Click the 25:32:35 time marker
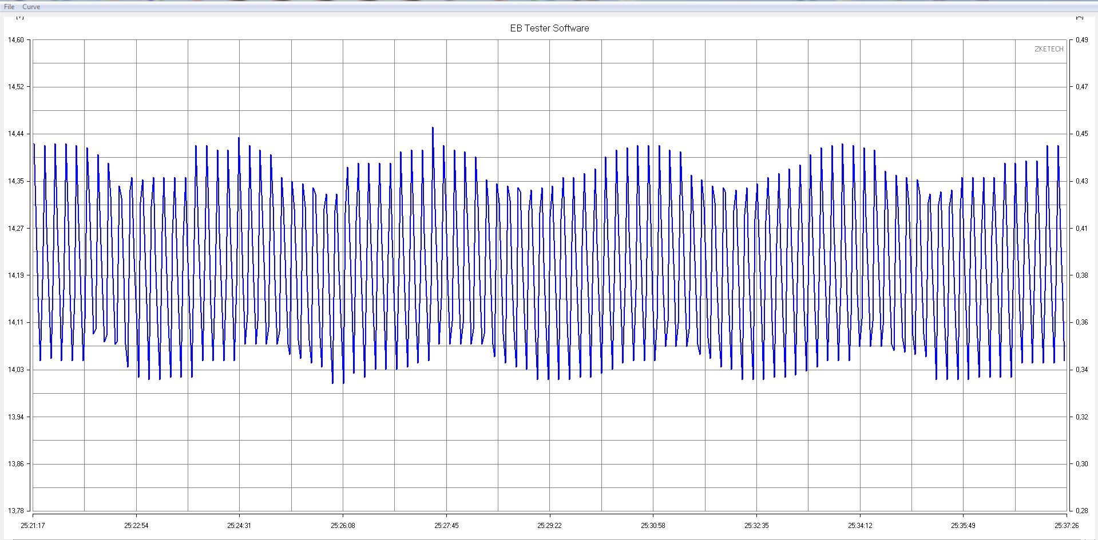This screenshot has width=1098, height=540. click(756, 525)
